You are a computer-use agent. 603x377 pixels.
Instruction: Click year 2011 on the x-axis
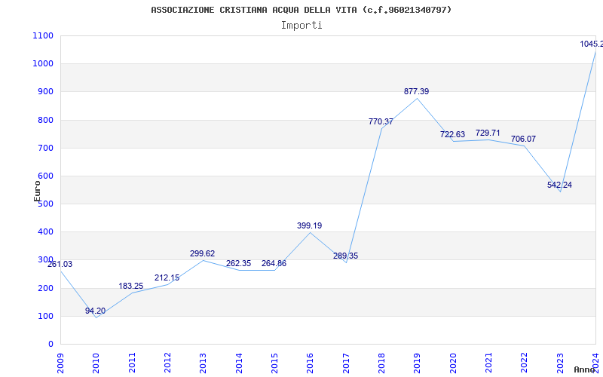tap(132, 360)
